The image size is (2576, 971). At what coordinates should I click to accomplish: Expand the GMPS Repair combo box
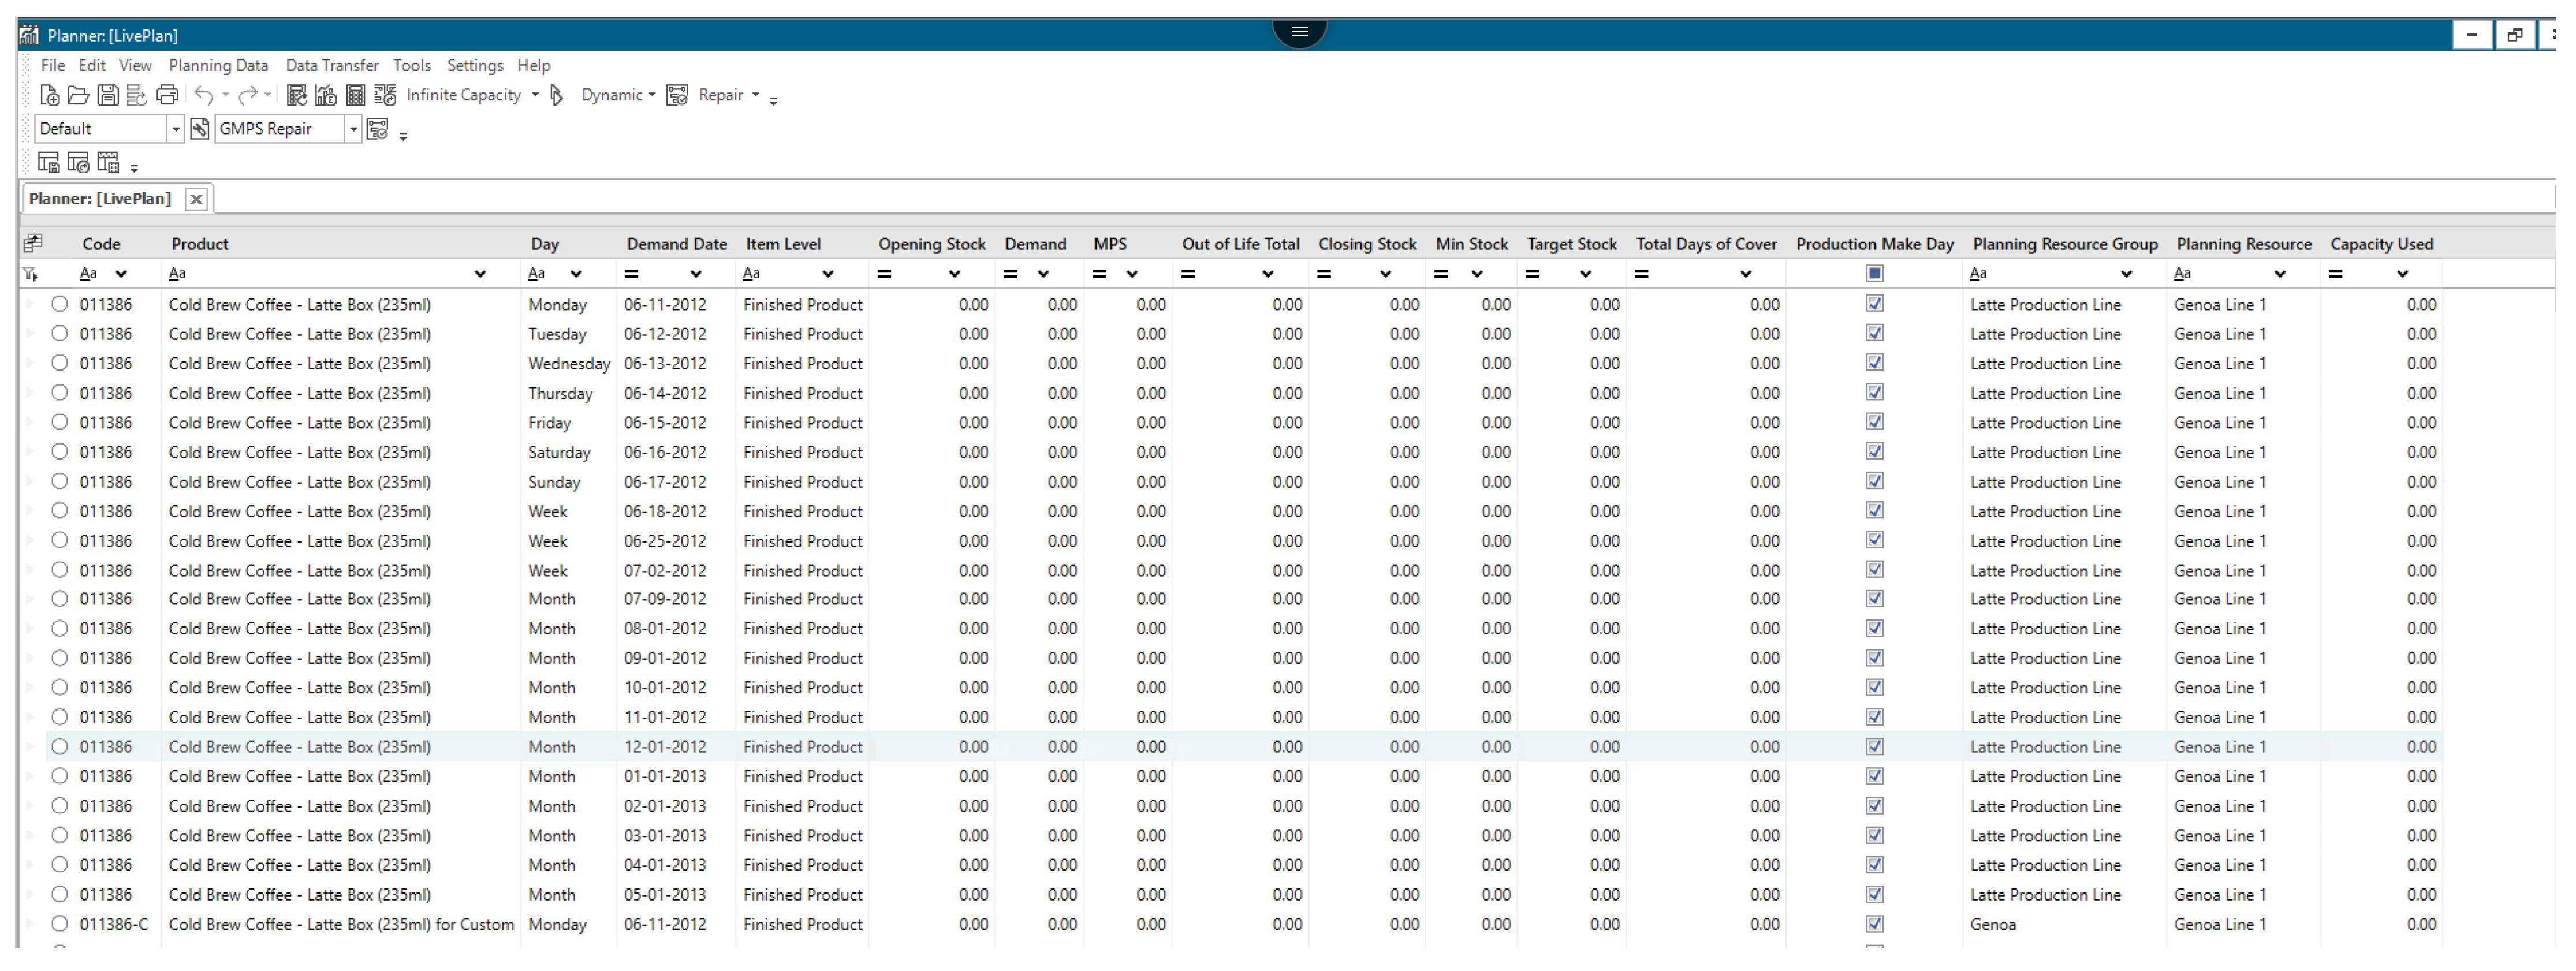[x=352, y=129]
